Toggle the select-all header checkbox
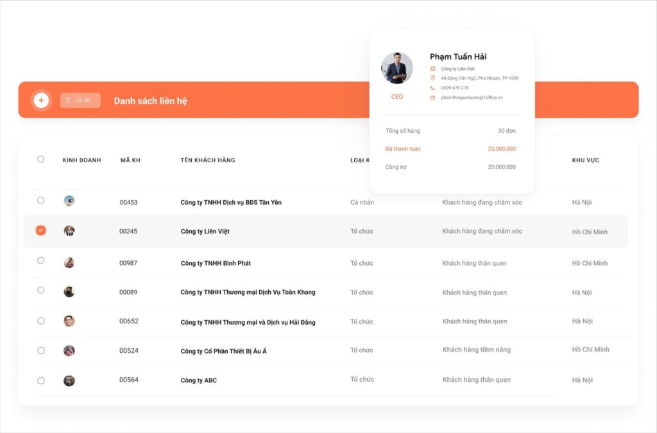657x433 pixels. (x=40, y=159)
